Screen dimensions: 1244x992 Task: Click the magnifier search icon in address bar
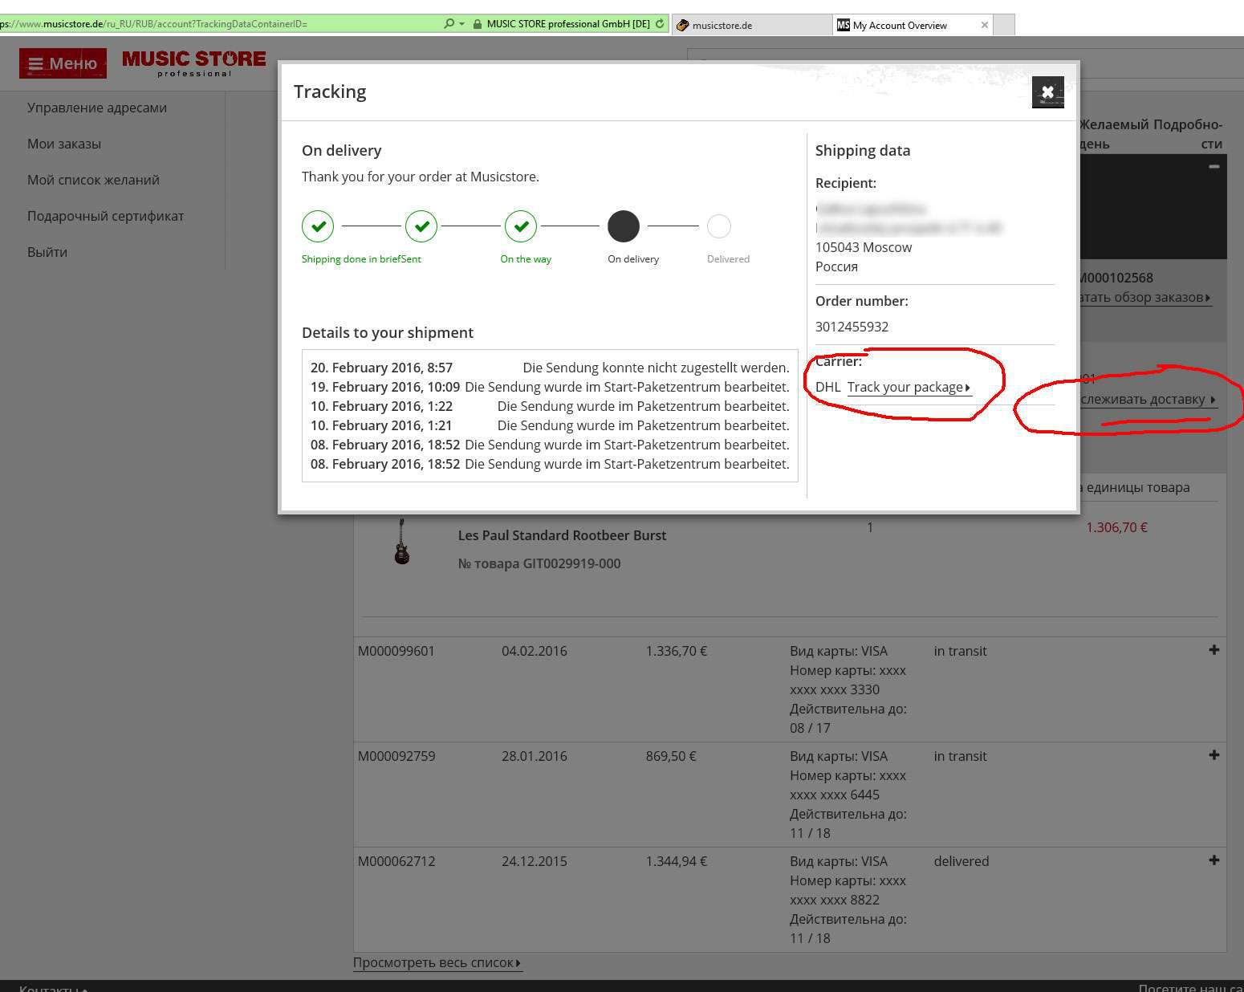(449, 24)
